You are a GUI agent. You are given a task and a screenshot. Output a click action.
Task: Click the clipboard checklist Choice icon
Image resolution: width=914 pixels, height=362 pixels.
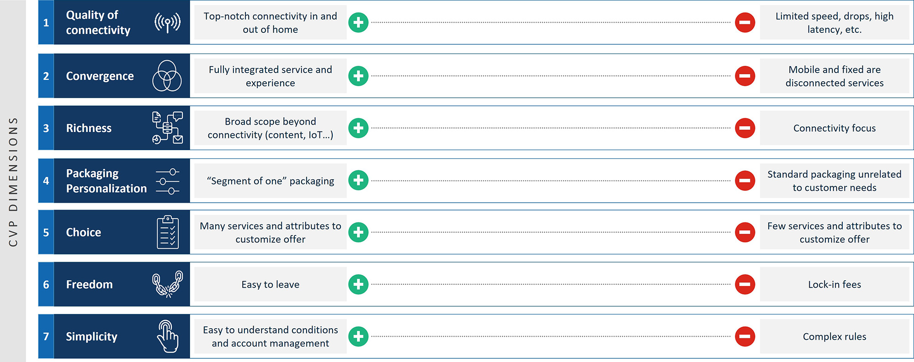click(167, 232)
